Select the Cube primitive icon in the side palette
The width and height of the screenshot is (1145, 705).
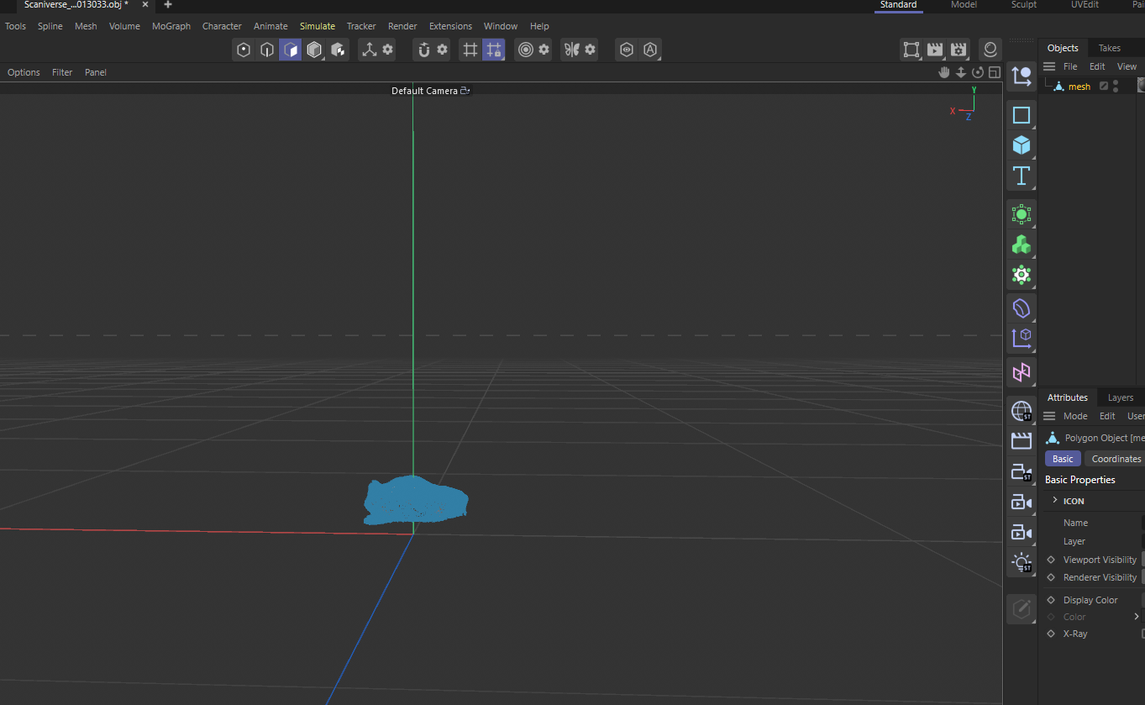point(1022,145)
